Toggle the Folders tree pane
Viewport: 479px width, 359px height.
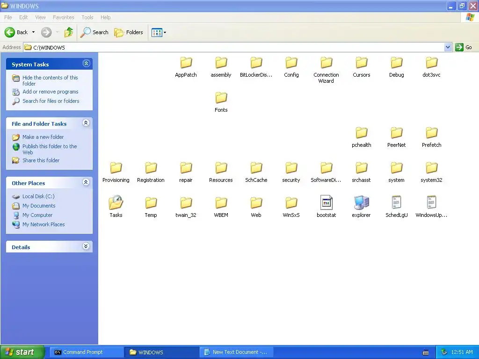[x=129, y=32]
